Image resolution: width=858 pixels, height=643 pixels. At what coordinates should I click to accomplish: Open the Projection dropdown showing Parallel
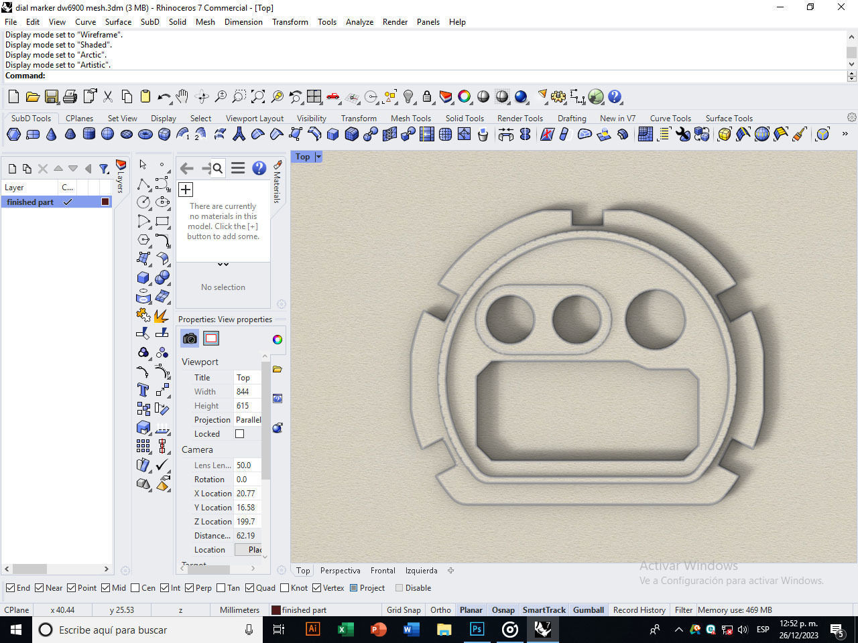click(x=247, y=420)
